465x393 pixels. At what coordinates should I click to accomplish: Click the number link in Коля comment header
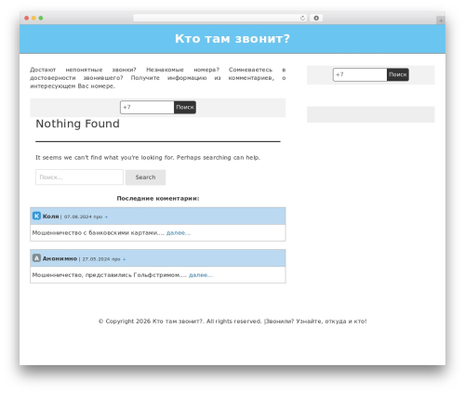pos(106,216)
